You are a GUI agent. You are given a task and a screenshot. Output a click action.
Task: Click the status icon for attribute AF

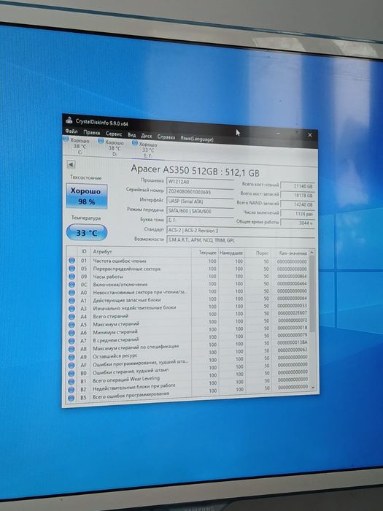(x=72, y=365)
